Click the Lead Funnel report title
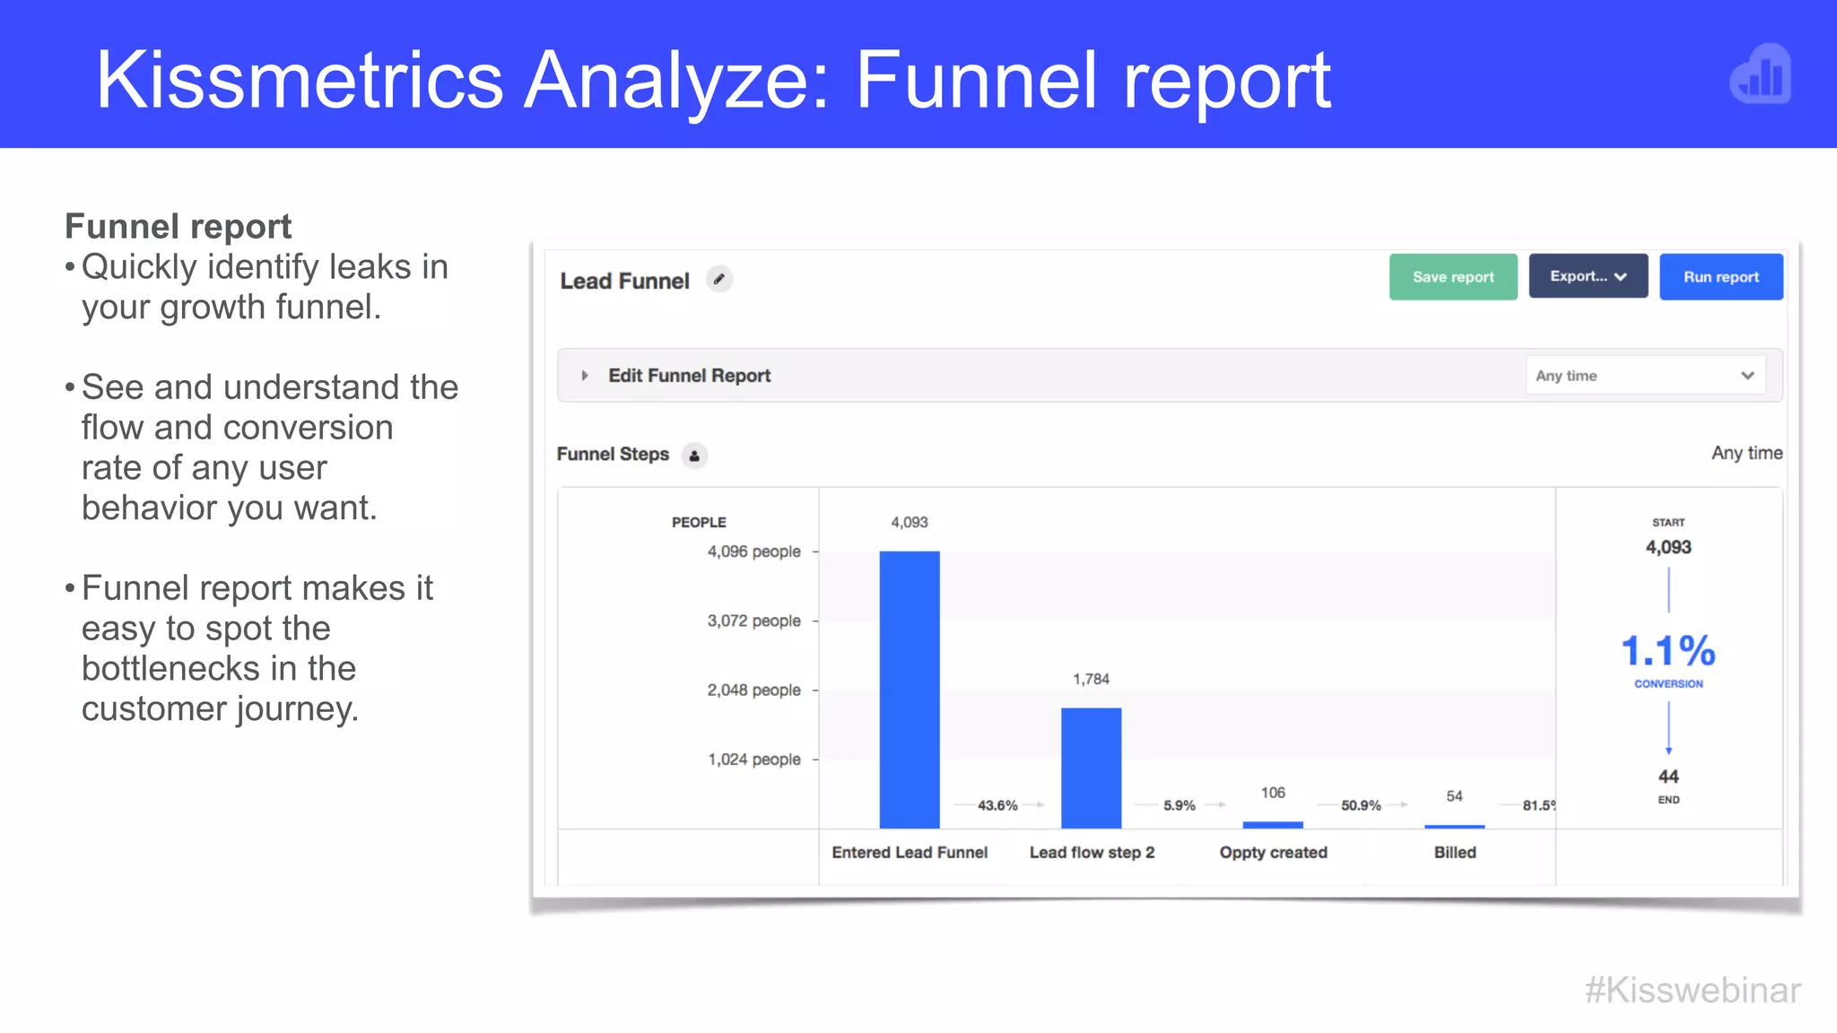 [624, 281]
